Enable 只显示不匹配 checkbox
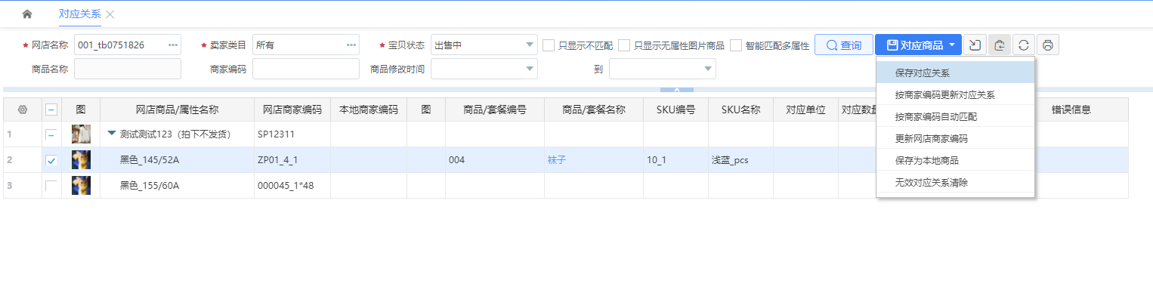1153x287 pixels. 549,45
